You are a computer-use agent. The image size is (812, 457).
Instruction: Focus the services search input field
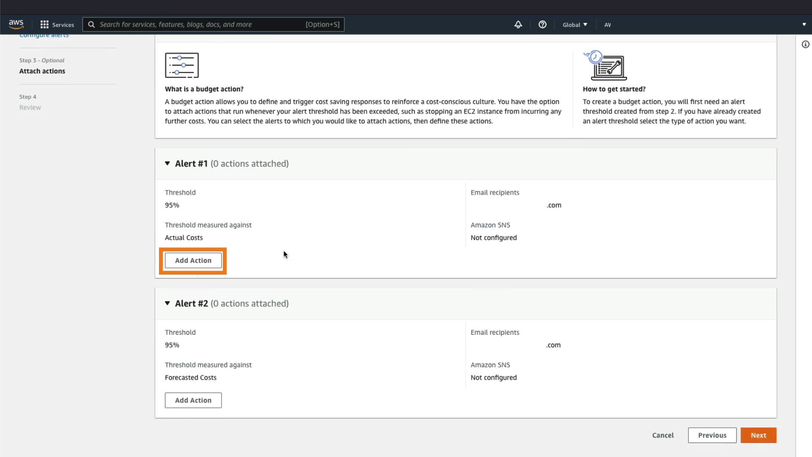[199, 25]
